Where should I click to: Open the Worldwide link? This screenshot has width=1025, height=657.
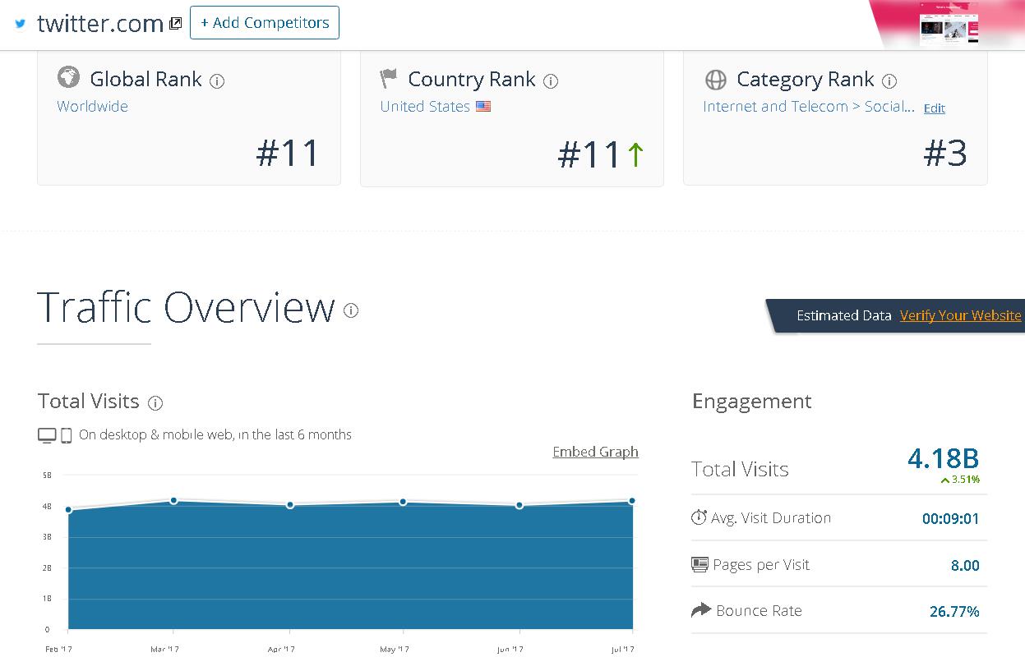point(92,106)
